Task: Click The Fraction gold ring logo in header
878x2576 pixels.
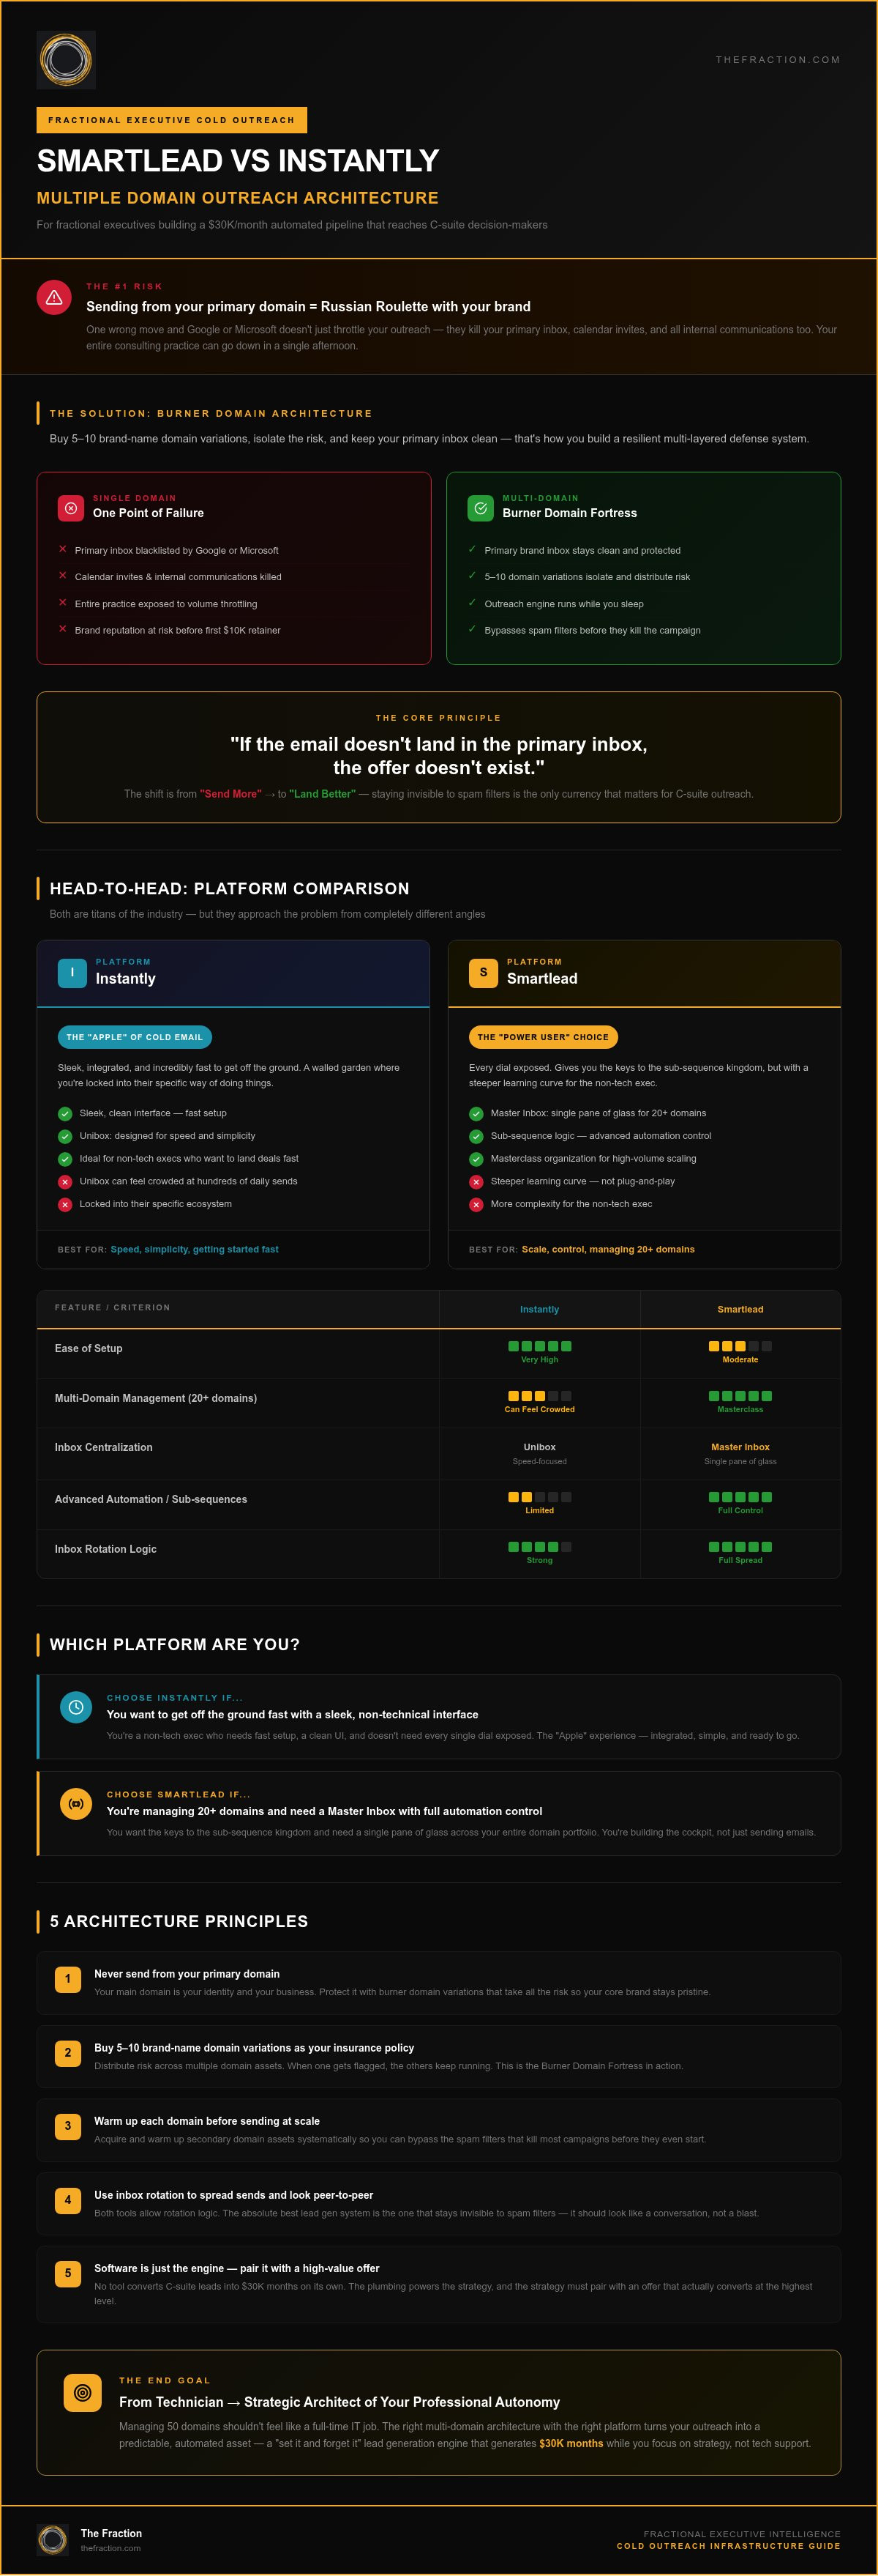Action: (x=66, y=60)
